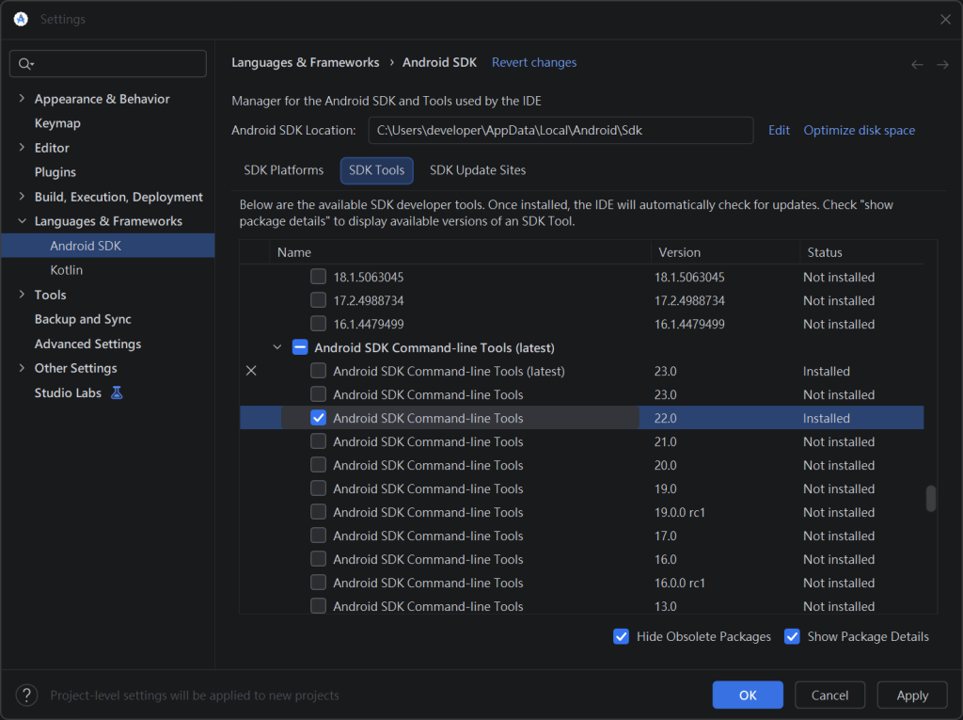Toggle Show Package Details checkbox
This screenshot has width=963, height=720.
(x=792, y=636)
